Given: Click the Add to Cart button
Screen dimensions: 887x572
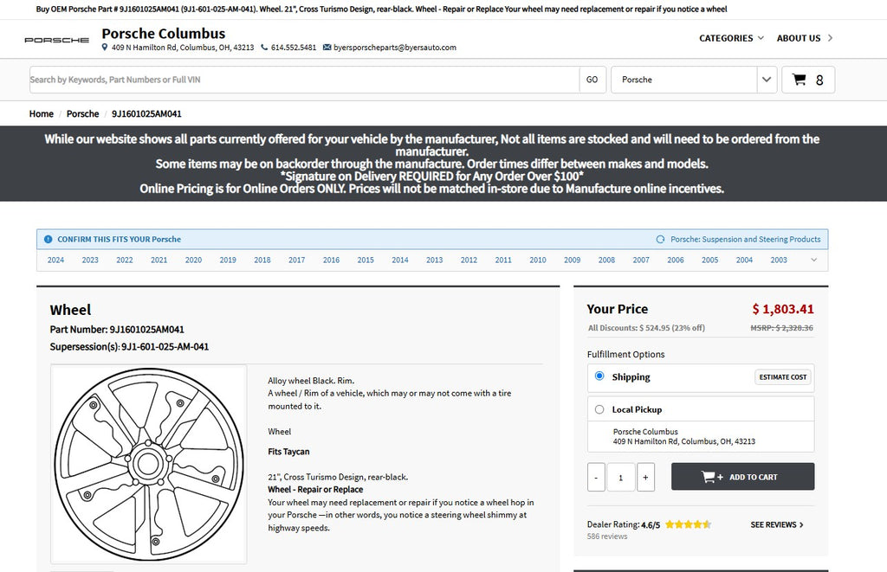Looking at the screenshot, I should pyautogui.click(x=742, y=477).
